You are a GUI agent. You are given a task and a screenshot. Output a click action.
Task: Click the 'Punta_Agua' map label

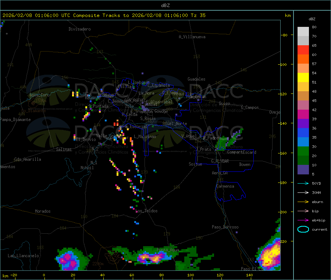coord(168,250)
